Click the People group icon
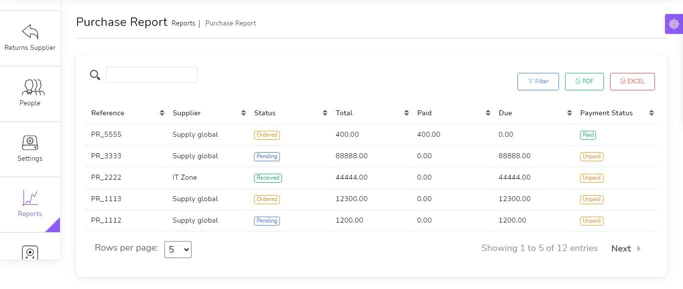Image resolution: width=683 pixels, height=289 pixels. [x=33, y=87]
